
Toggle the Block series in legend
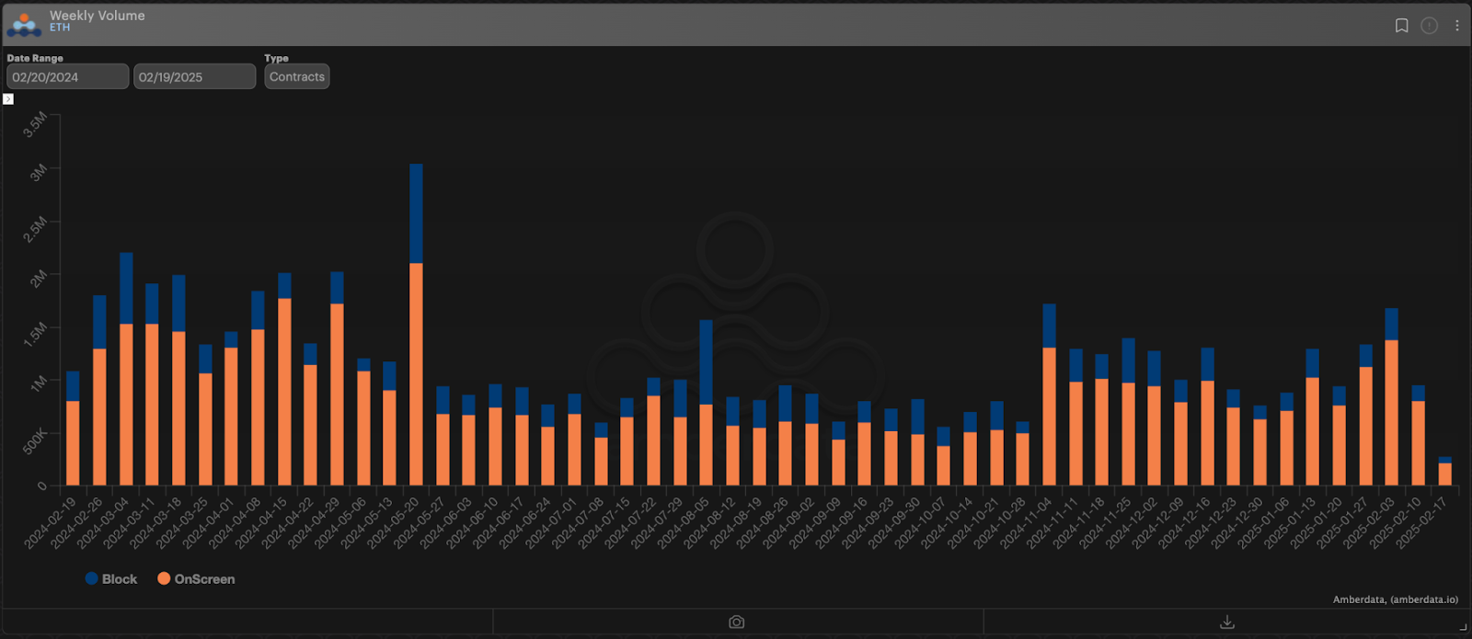coord(119,579)
